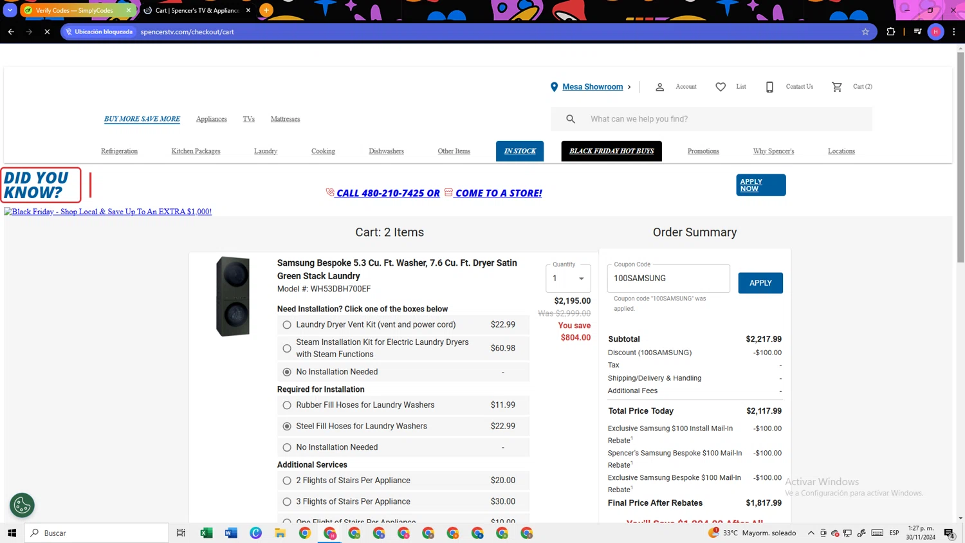Screen dimensions: 965x543
Task: Open the Laundry menu
Action: [x=266, y=151]
